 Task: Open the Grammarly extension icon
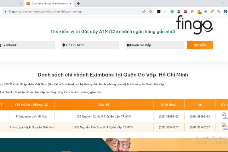pyautogui.click(x=172, y=11)
